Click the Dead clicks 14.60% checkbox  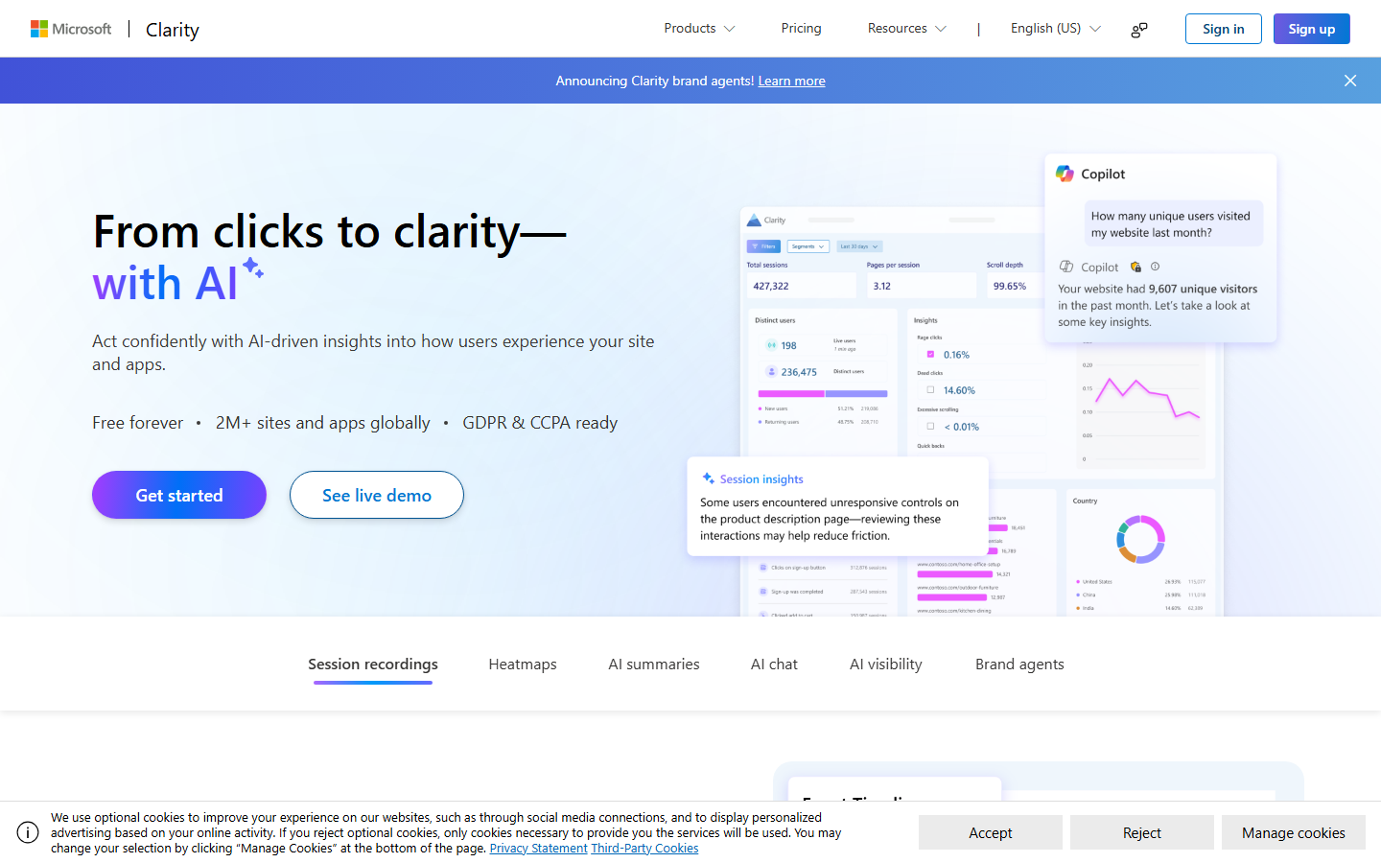(930, 389)
